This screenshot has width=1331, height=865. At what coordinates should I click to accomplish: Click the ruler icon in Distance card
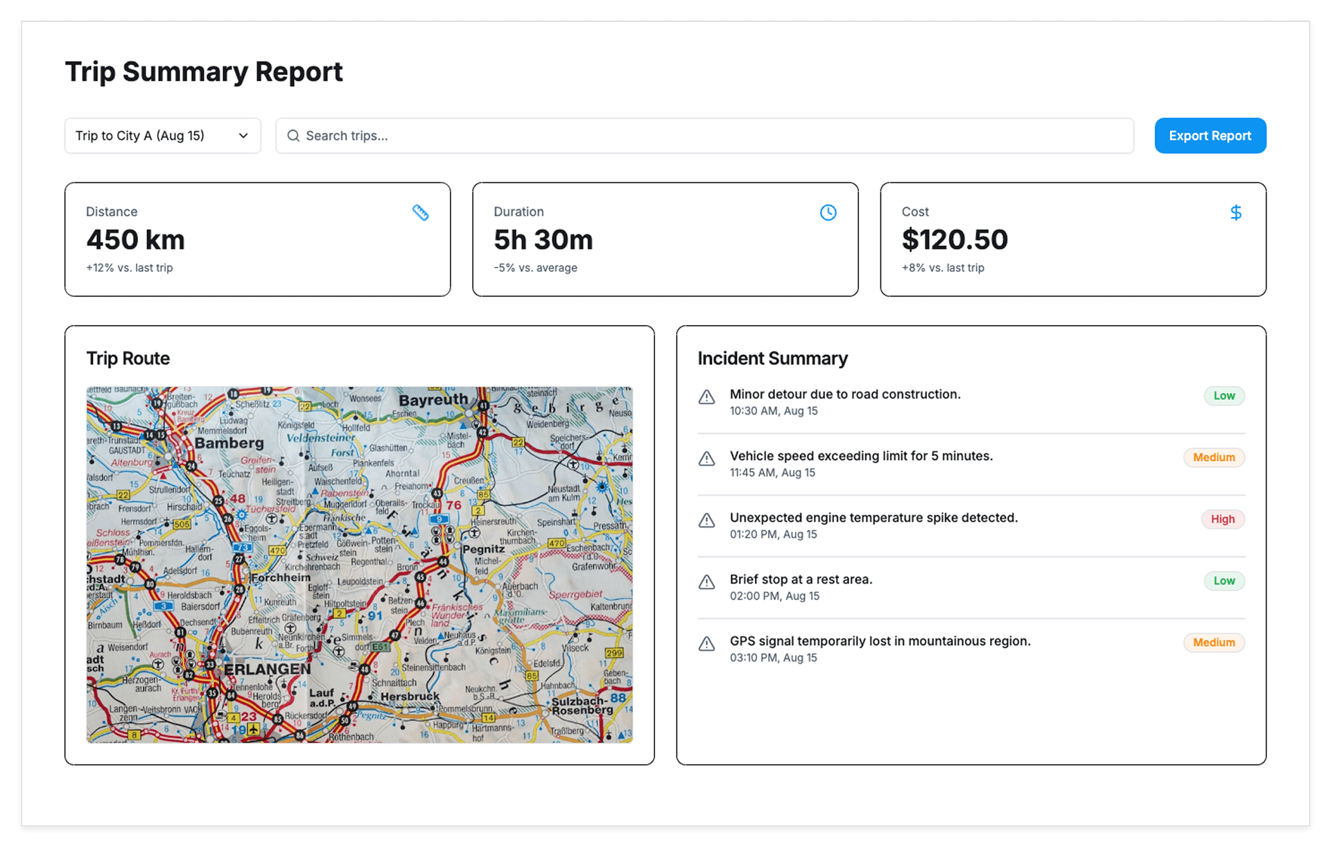click(x=420, y=213)
